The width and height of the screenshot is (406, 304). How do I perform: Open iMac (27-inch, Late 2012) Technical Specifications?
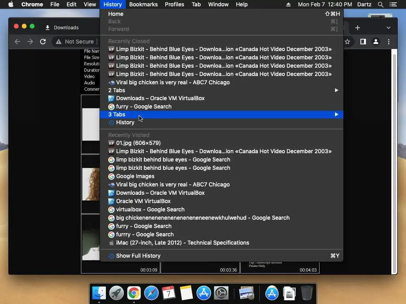coord(221,243)
